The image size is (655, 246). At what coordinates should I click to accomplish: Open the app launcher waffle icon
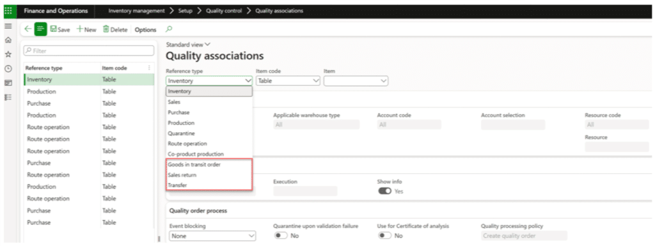[8, 11]
